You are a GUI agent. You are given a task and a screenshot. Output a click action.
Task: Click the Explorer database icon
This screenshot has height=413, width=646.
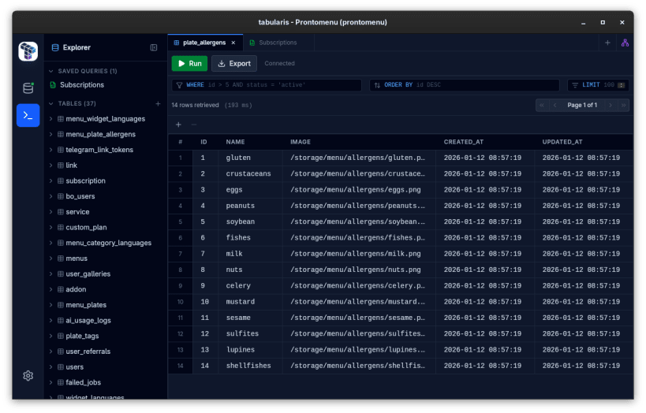click(54, 48)
